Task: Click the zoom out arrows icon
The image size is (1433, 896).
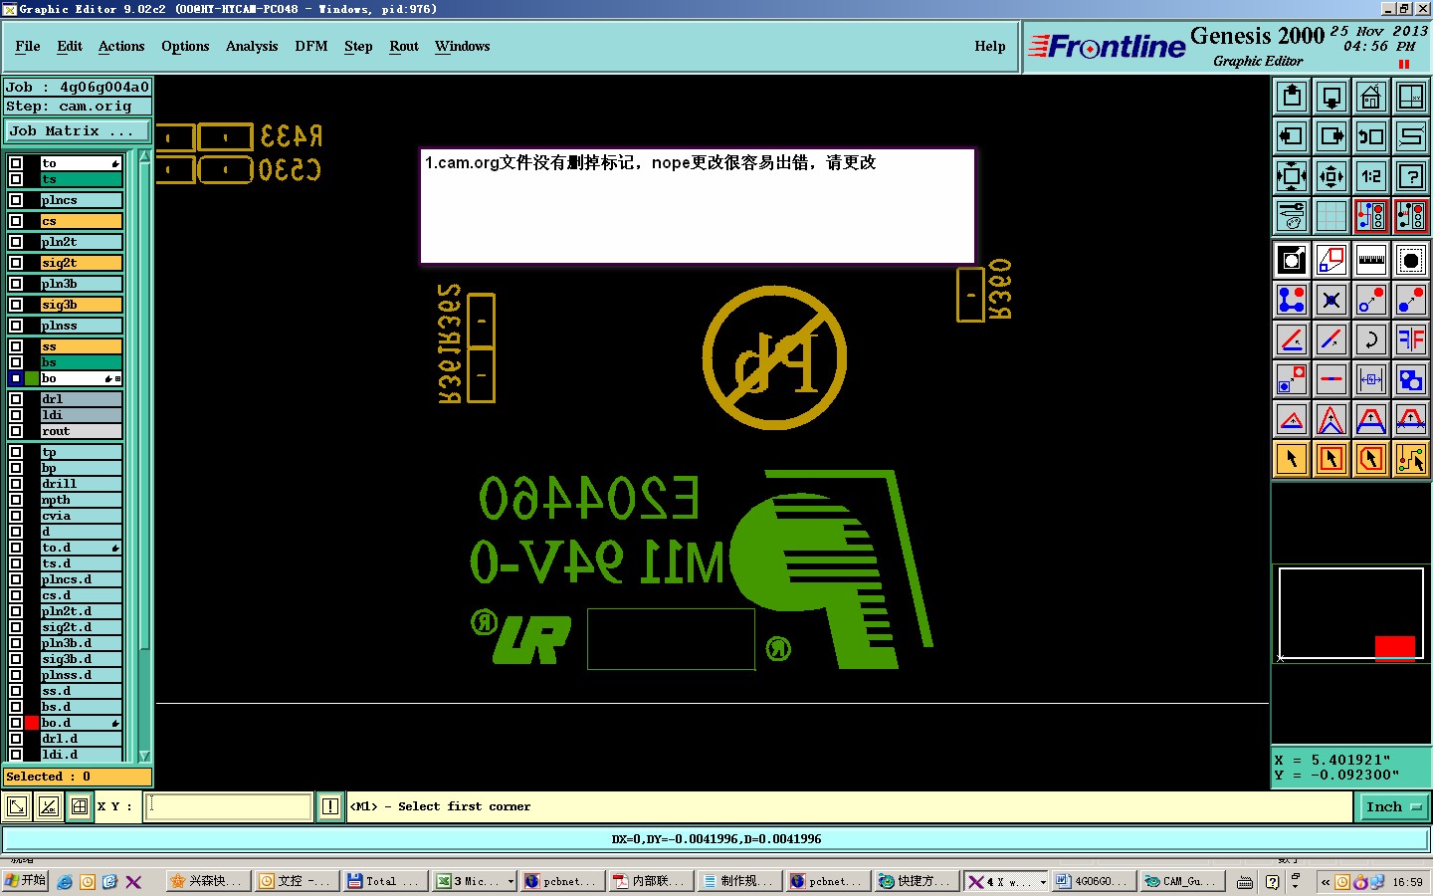Action: [1331, 176]
